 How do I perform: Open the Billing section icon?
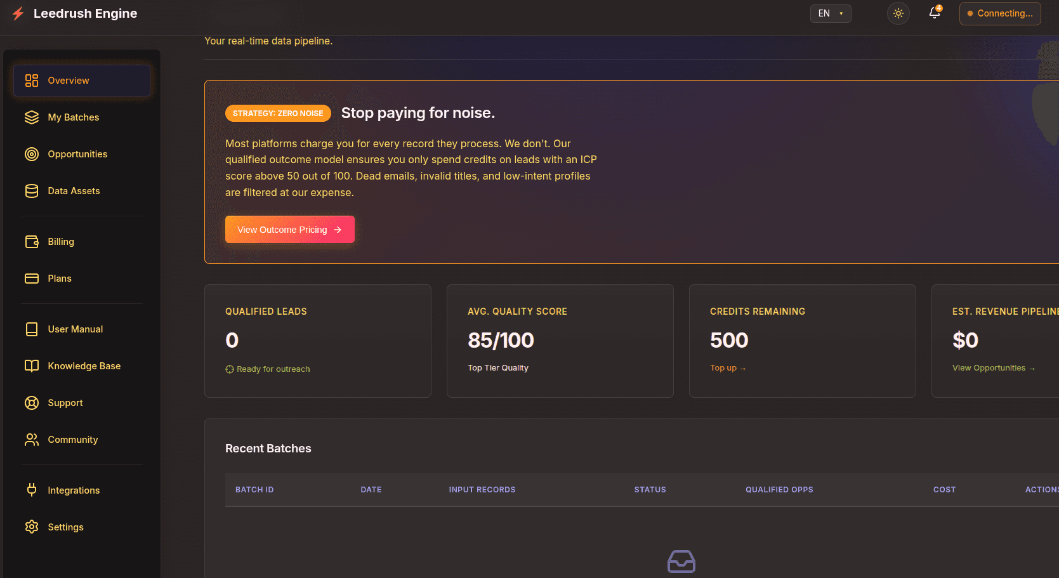pyautogui.click(x=32, y=242)
